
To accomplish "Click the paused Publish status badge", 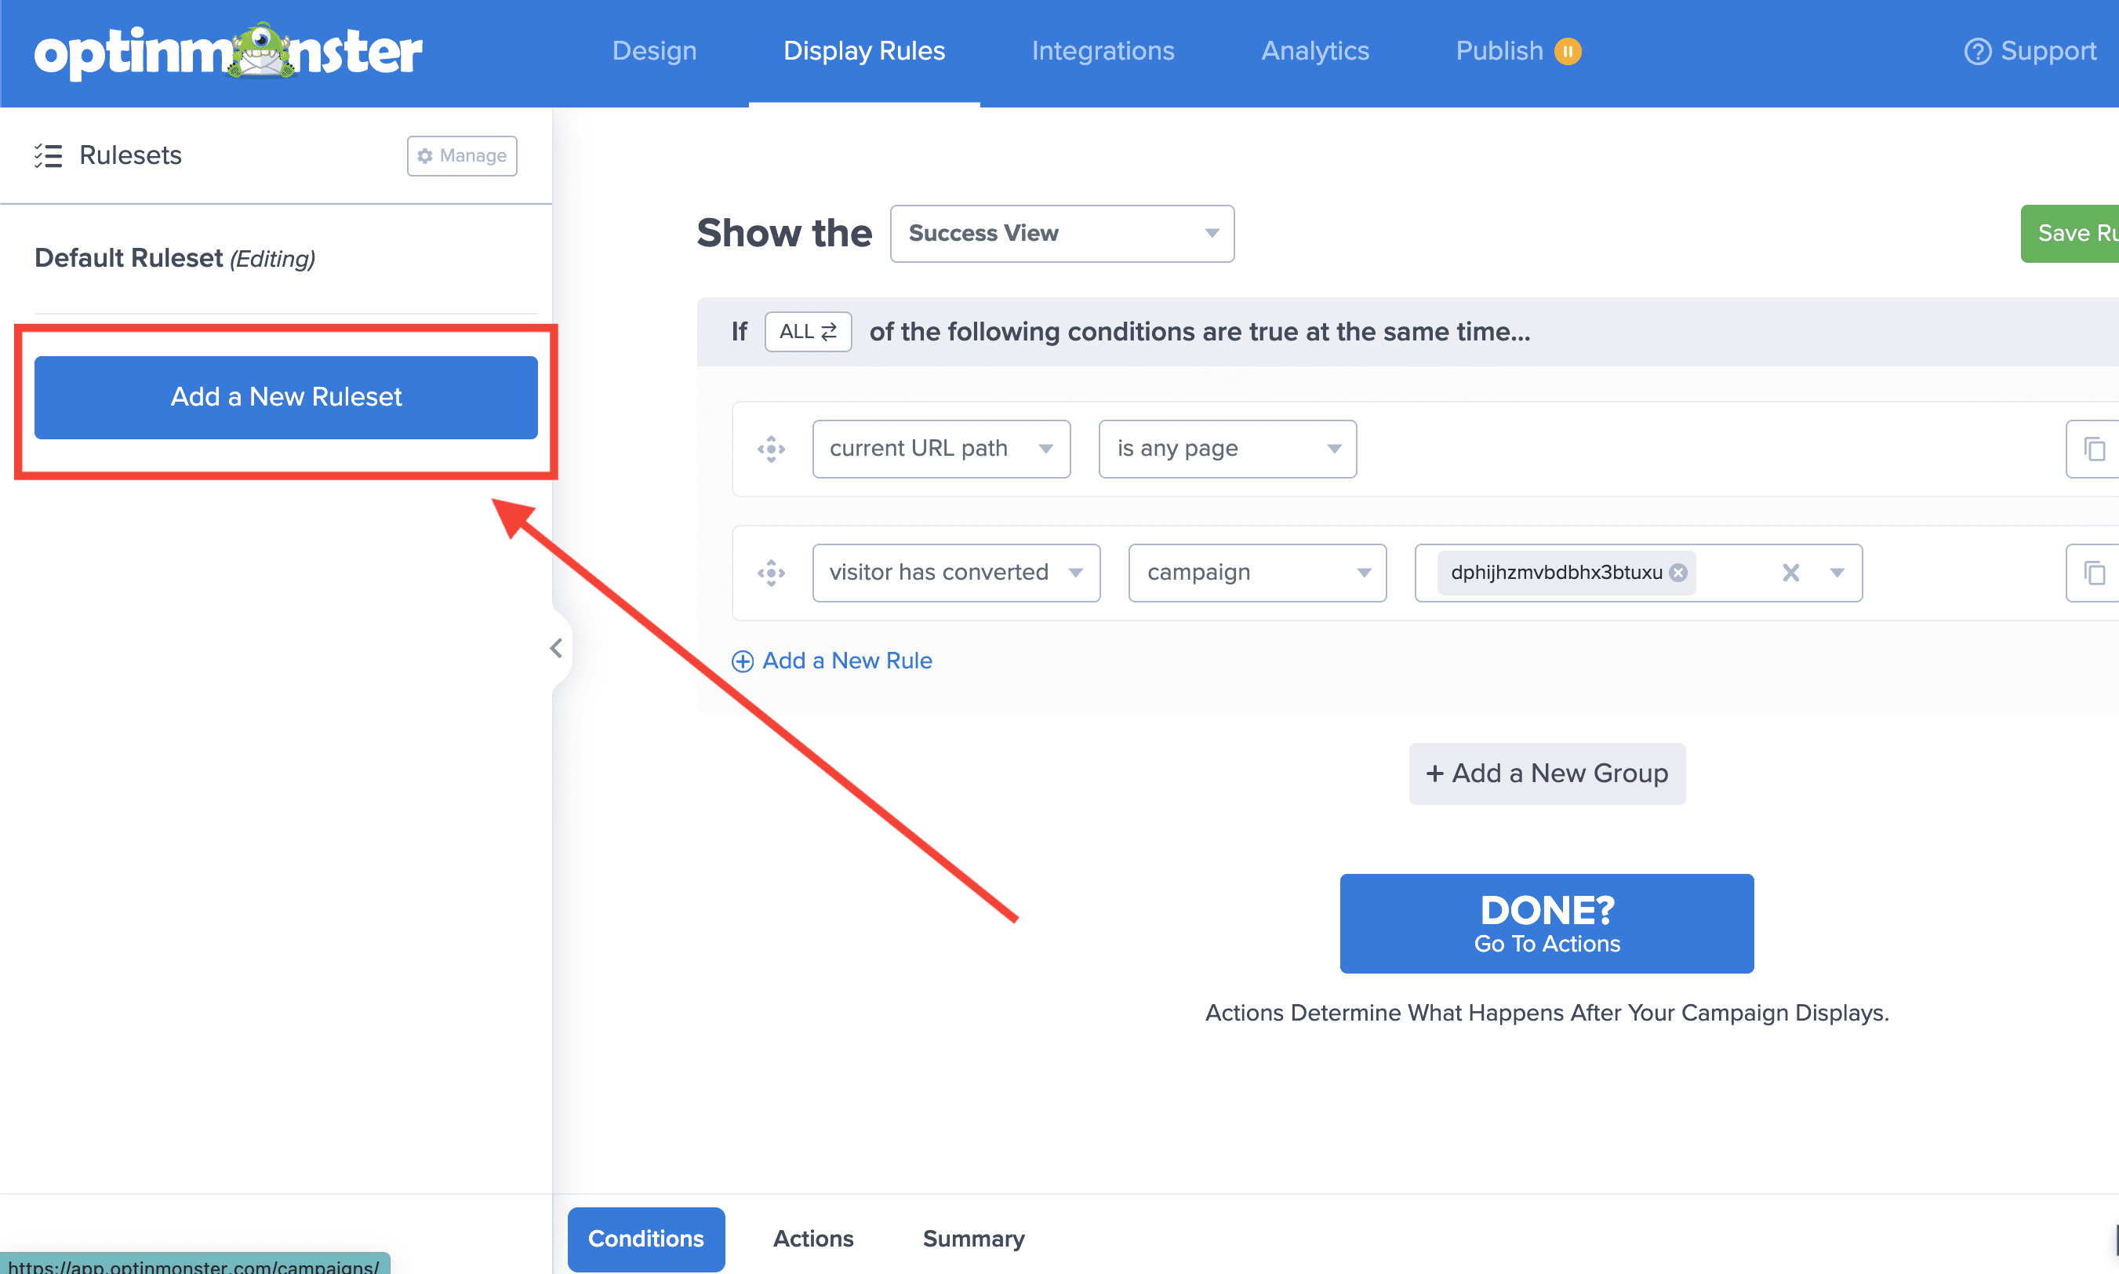I will (x=1567, y=52).
